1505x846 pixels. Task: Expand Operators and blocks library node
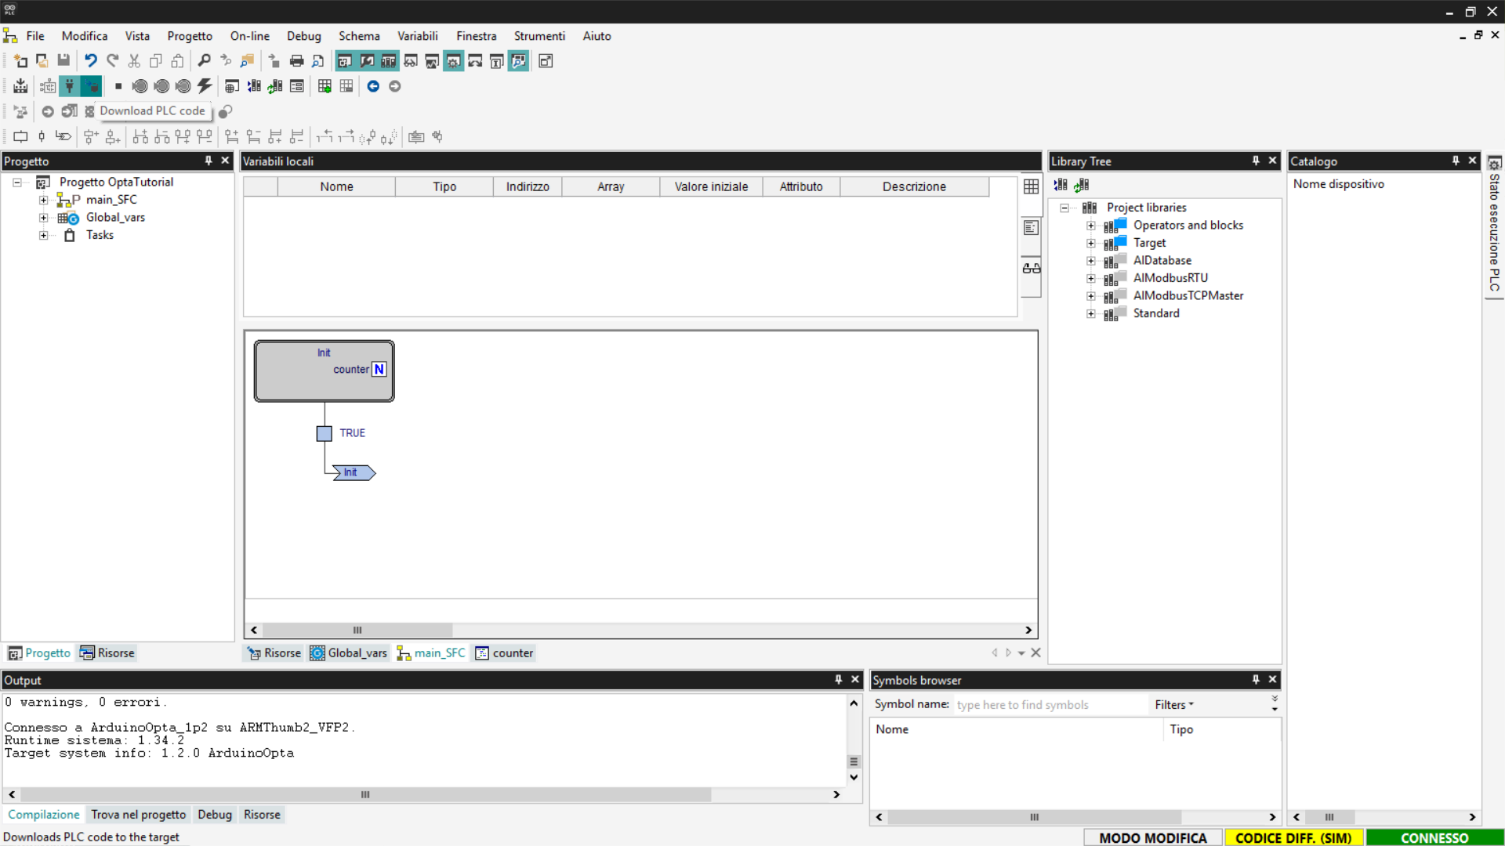tap(1090, 226)
